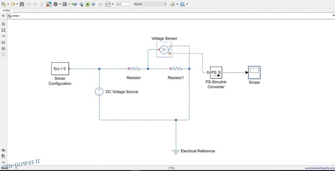This screenshot has width=335, height=171.
Task: Run the simulation with the green play button
Action: [x=87, y=4]
